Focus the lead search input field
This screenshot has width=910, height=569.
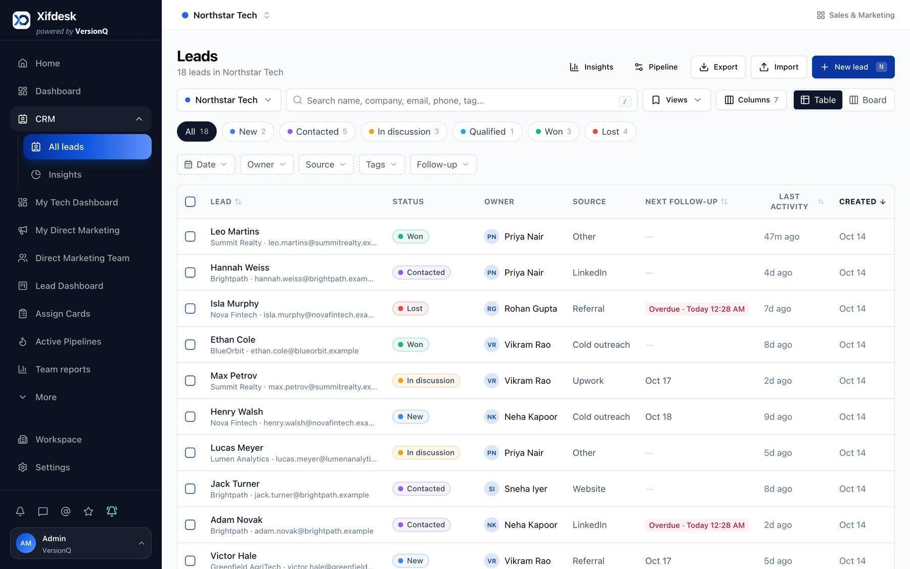[x=462, y=100]
